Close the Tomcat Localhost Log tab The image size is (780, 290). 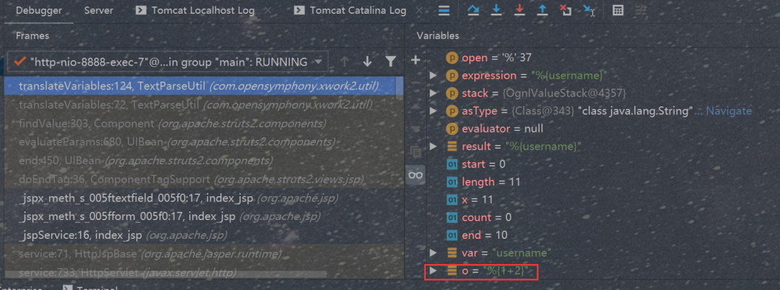(268, 10)
